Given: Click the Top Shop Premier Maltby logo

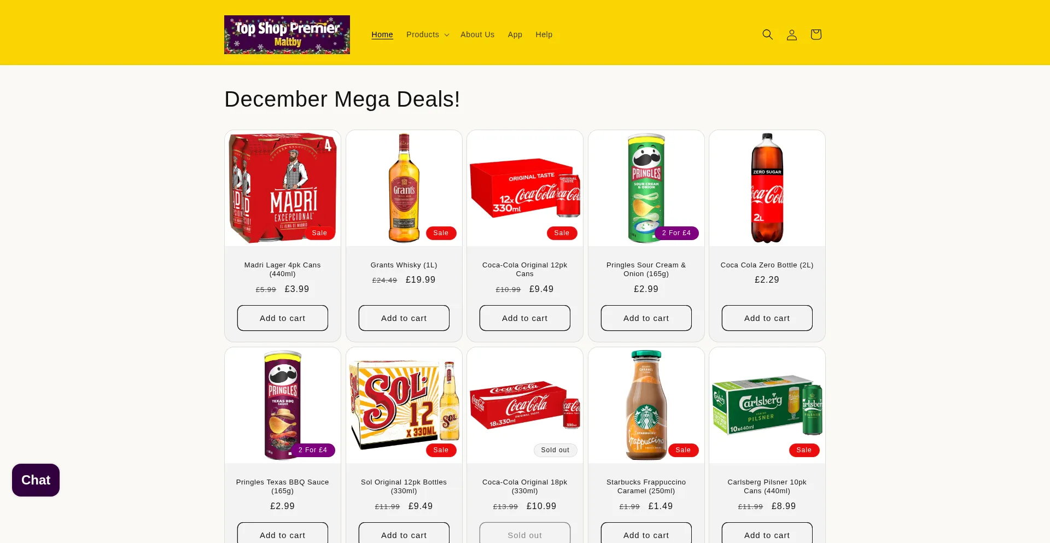Looking at the screenshot, I should click(x=287, y=34).
